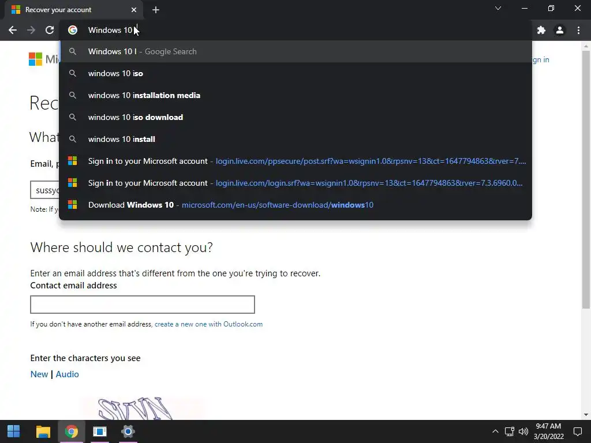Expand the tab search chevron in title bar

click(x=498, y=8)
